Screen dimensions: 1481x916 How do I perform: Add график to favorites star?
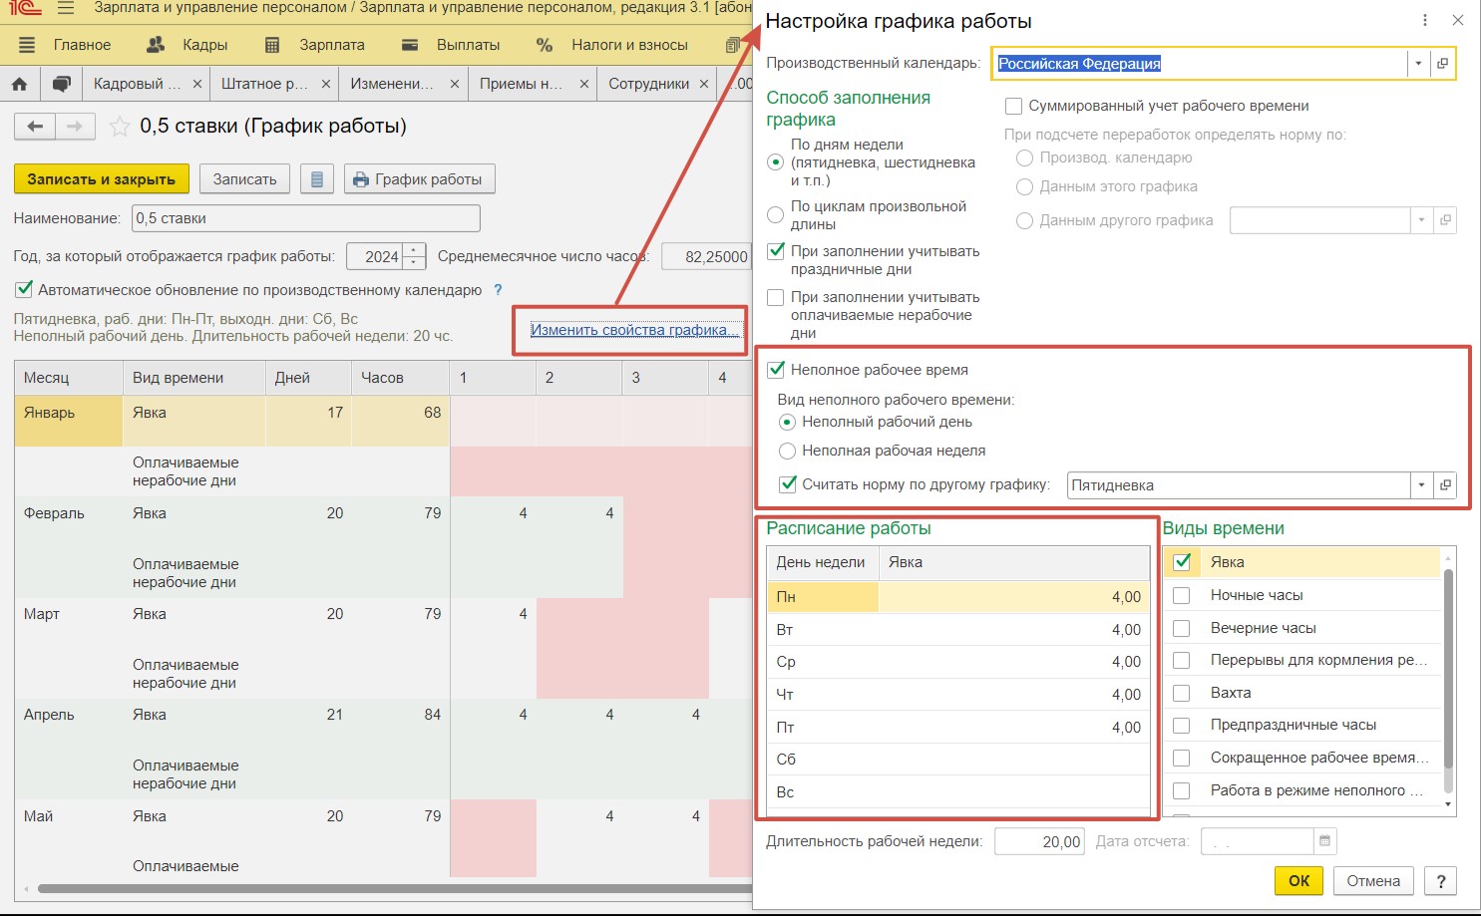tap(119, 127)
